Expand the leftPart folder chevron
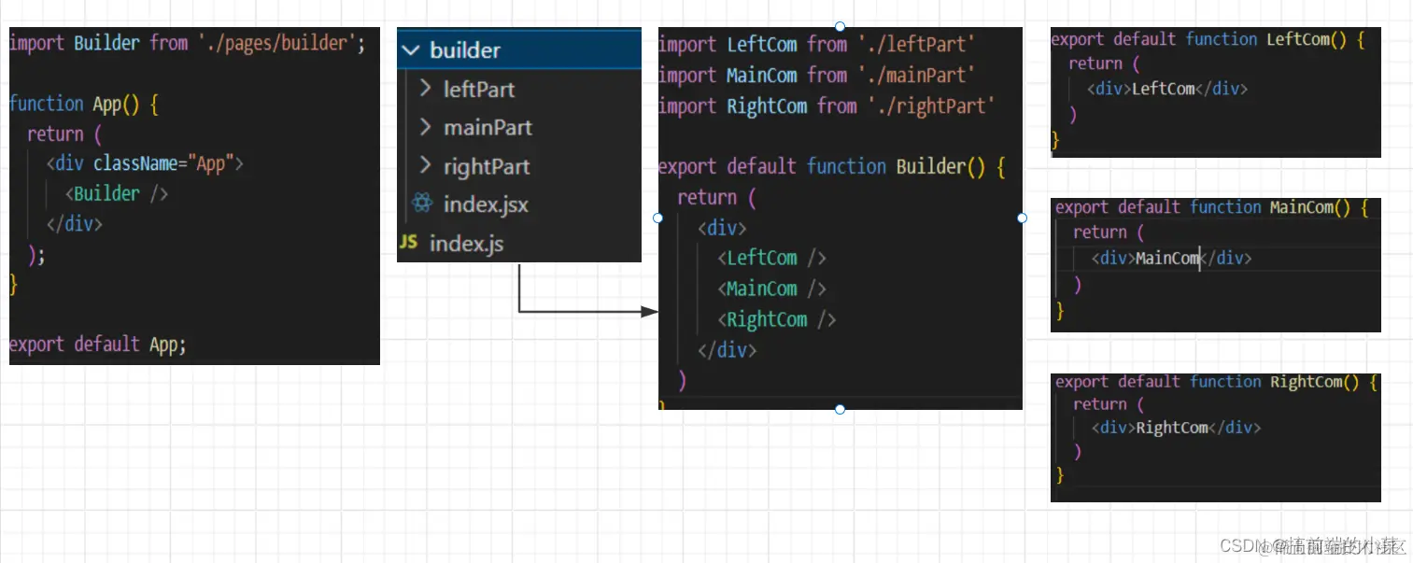Screen dimensions: 1413x563 425,89
